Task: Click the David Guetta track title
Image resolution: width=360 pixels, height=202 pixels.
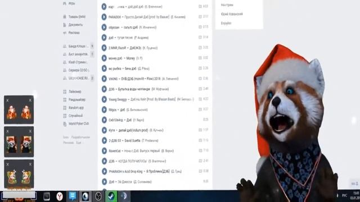Action: pyautogui.click(x=132, y=141)
